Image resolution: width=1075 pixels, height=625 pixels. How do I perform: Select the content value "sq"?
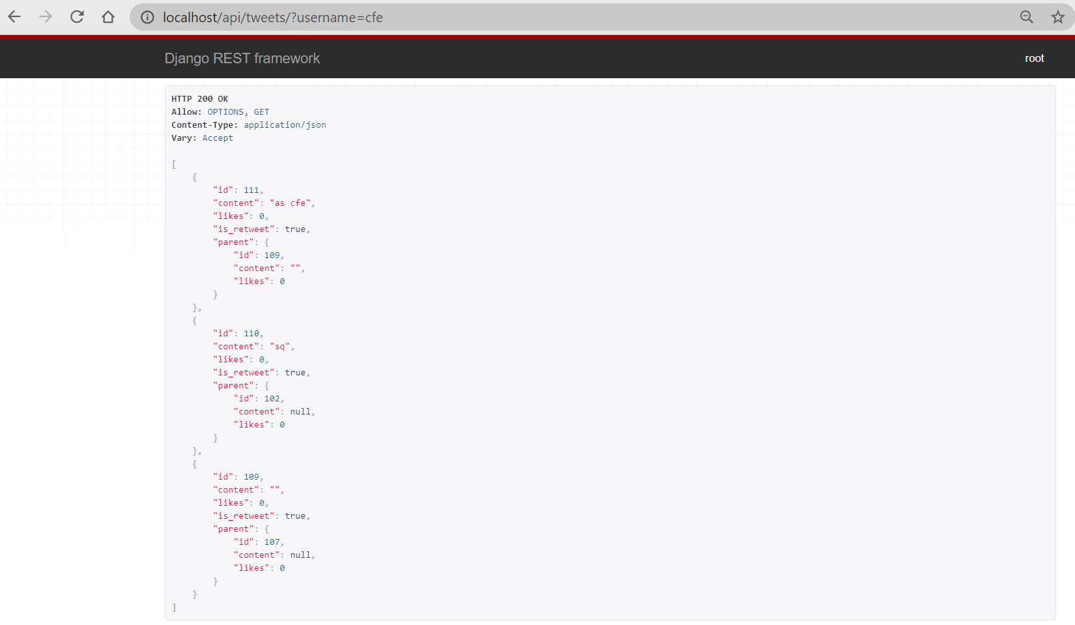pyautogui.click(x=279, y=347)
